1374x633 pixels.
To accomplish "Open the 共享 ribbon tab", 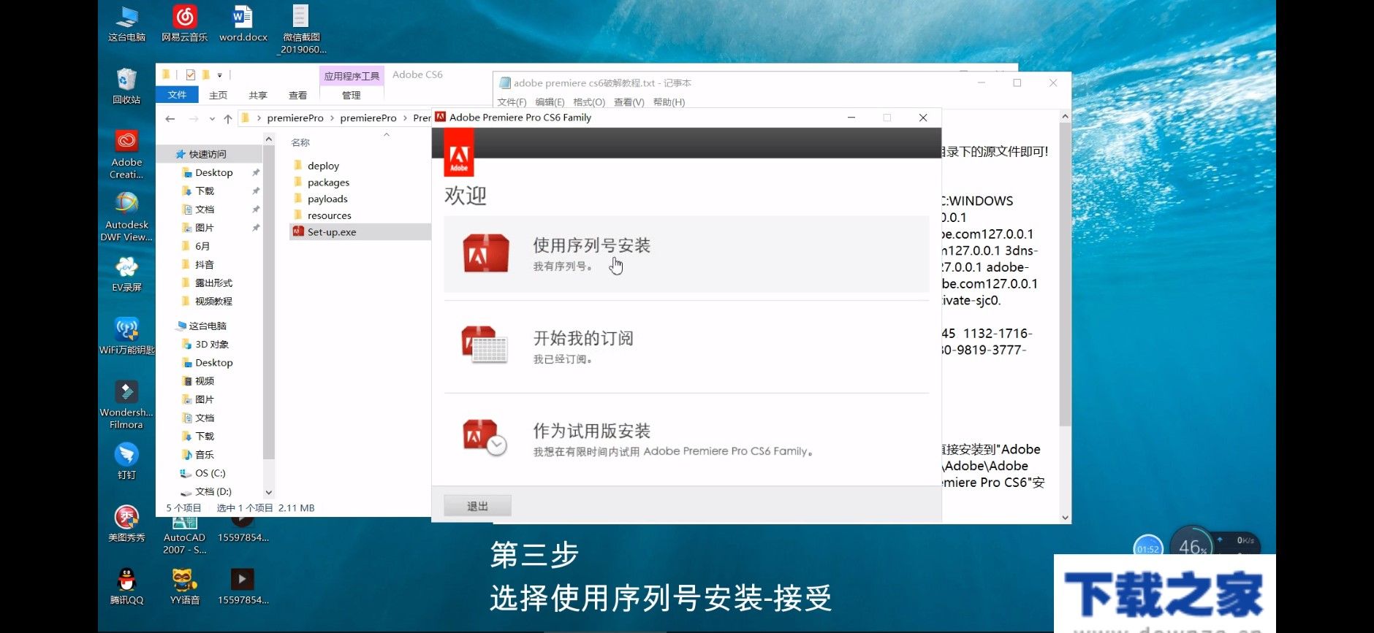I will coord(258,95).
